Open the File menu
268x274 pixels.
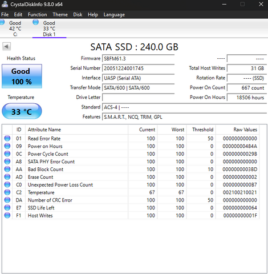(5, 14)
